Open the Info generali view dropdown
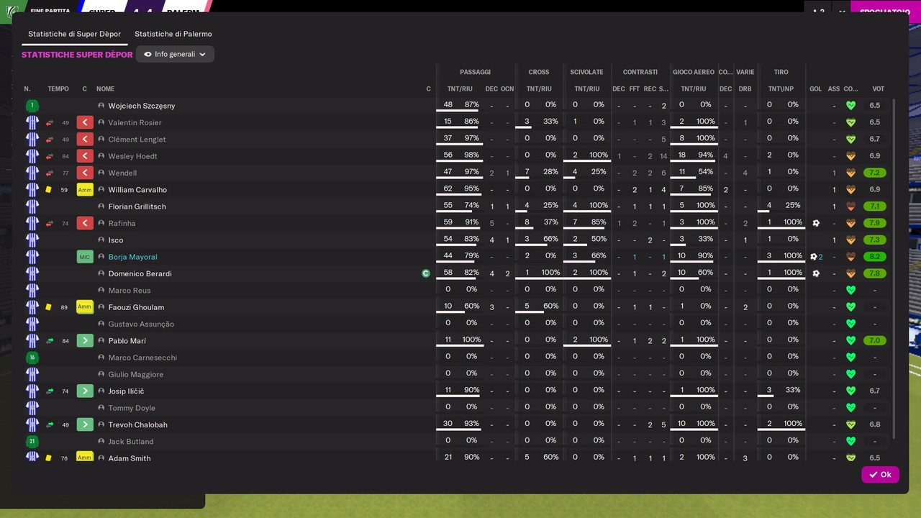The height and width of the screenshot is (518, 921). [x=175, y=54]
